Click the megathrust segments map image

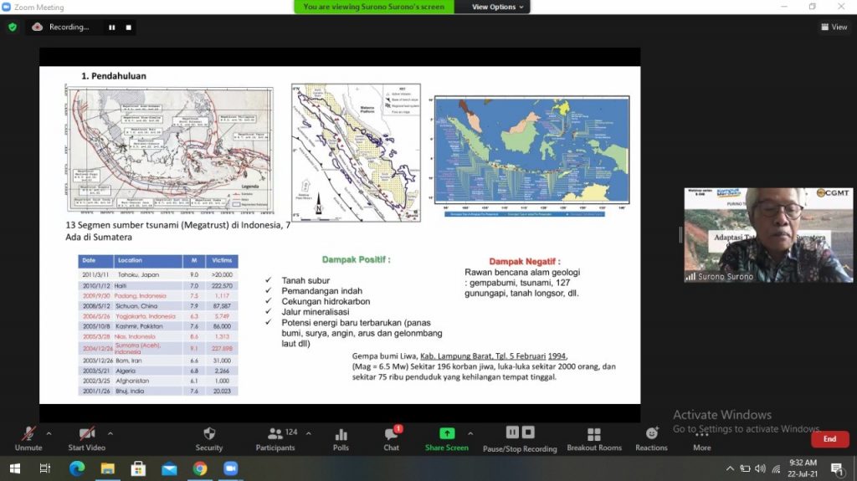(169, 149)
